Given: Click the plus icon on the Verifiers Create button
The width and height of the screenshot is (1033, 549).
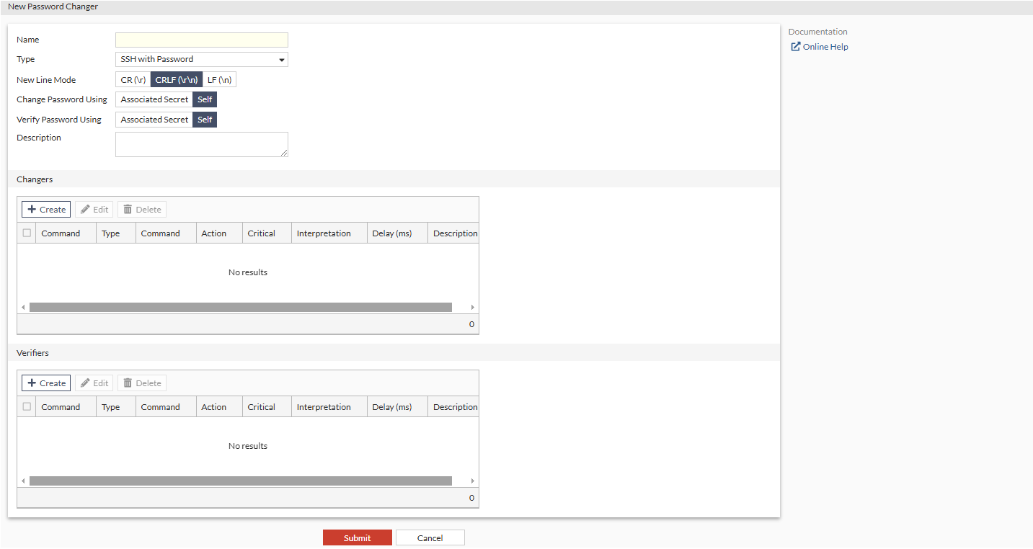Looking at the screenshot, I should [33, 383].
